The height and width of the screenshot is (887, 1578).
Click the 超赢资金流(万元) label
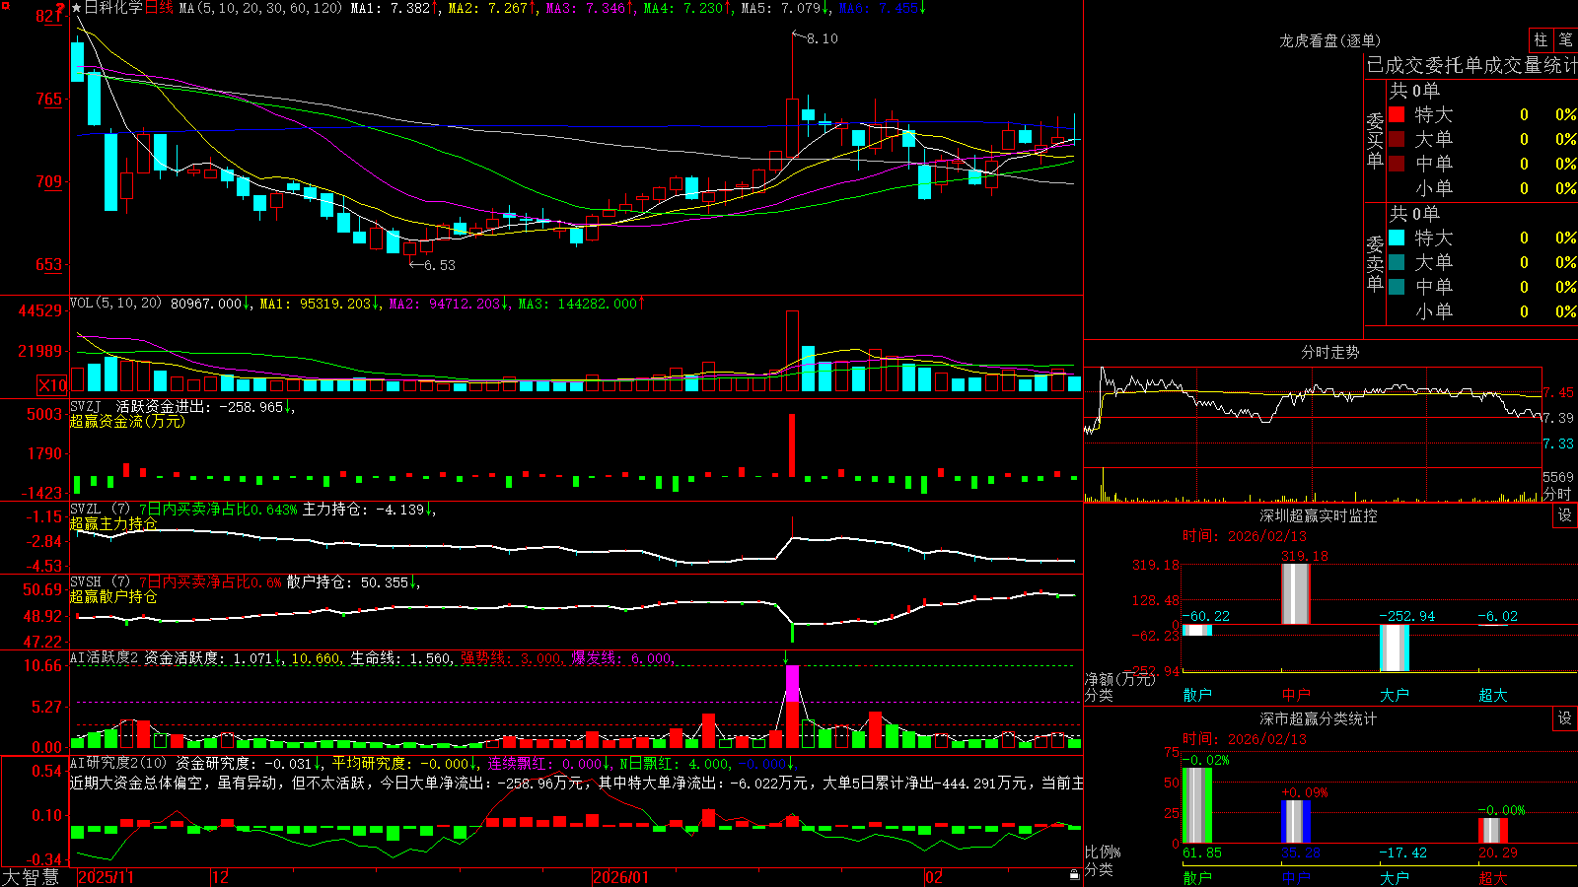click(127, 421)
